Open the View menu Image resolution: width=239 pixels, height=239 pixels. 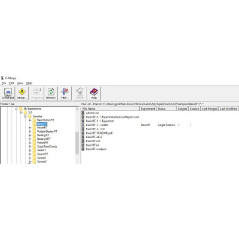tap(20, 83)
